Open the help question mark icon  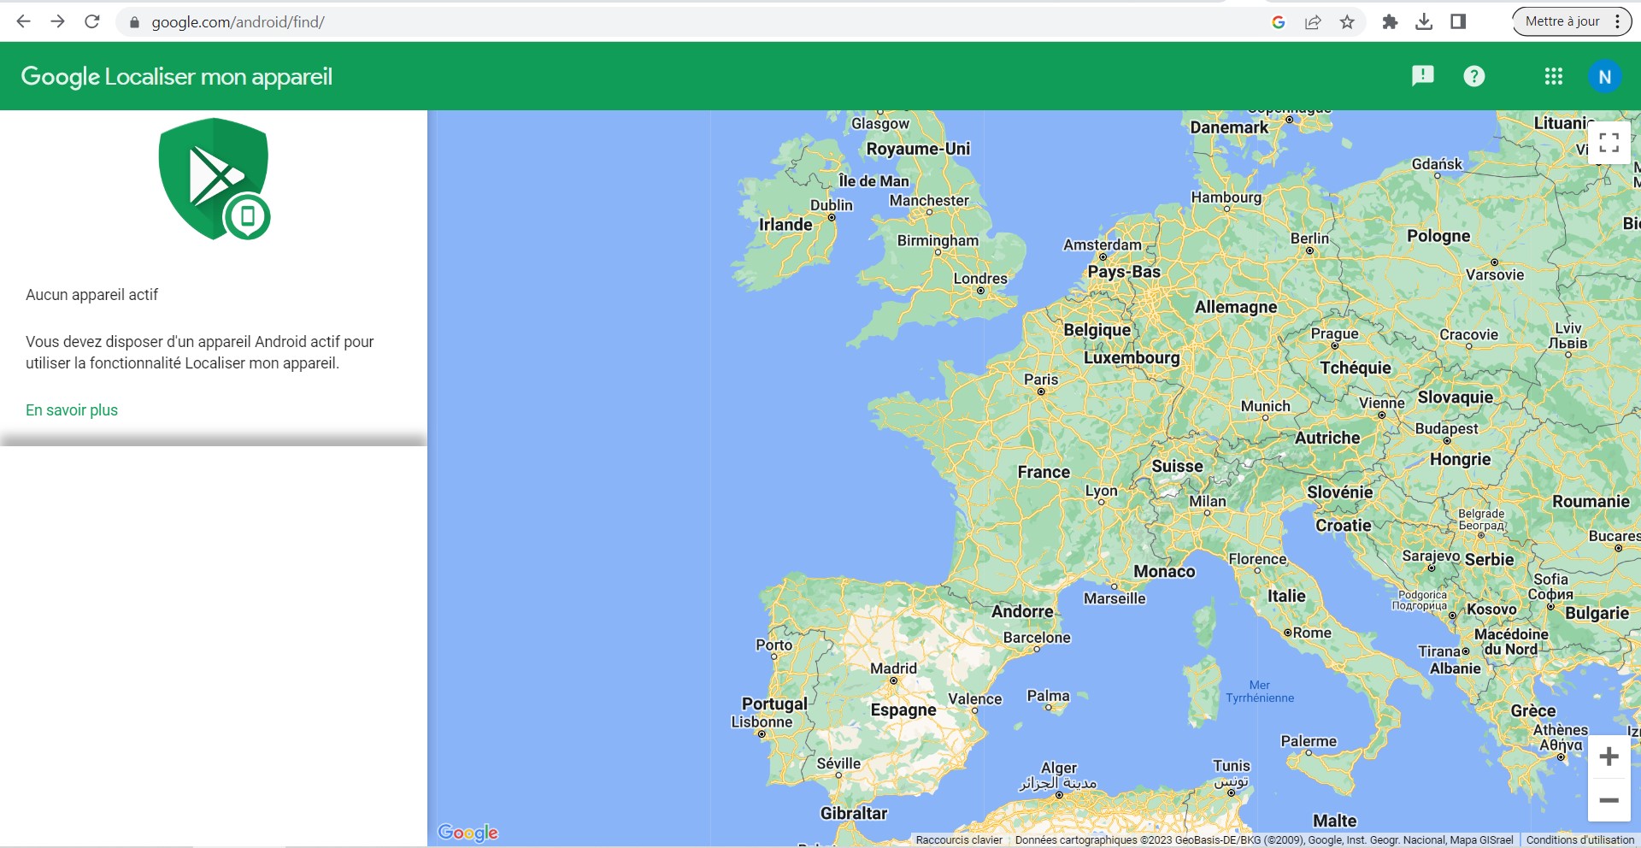tap(1473, 76)
